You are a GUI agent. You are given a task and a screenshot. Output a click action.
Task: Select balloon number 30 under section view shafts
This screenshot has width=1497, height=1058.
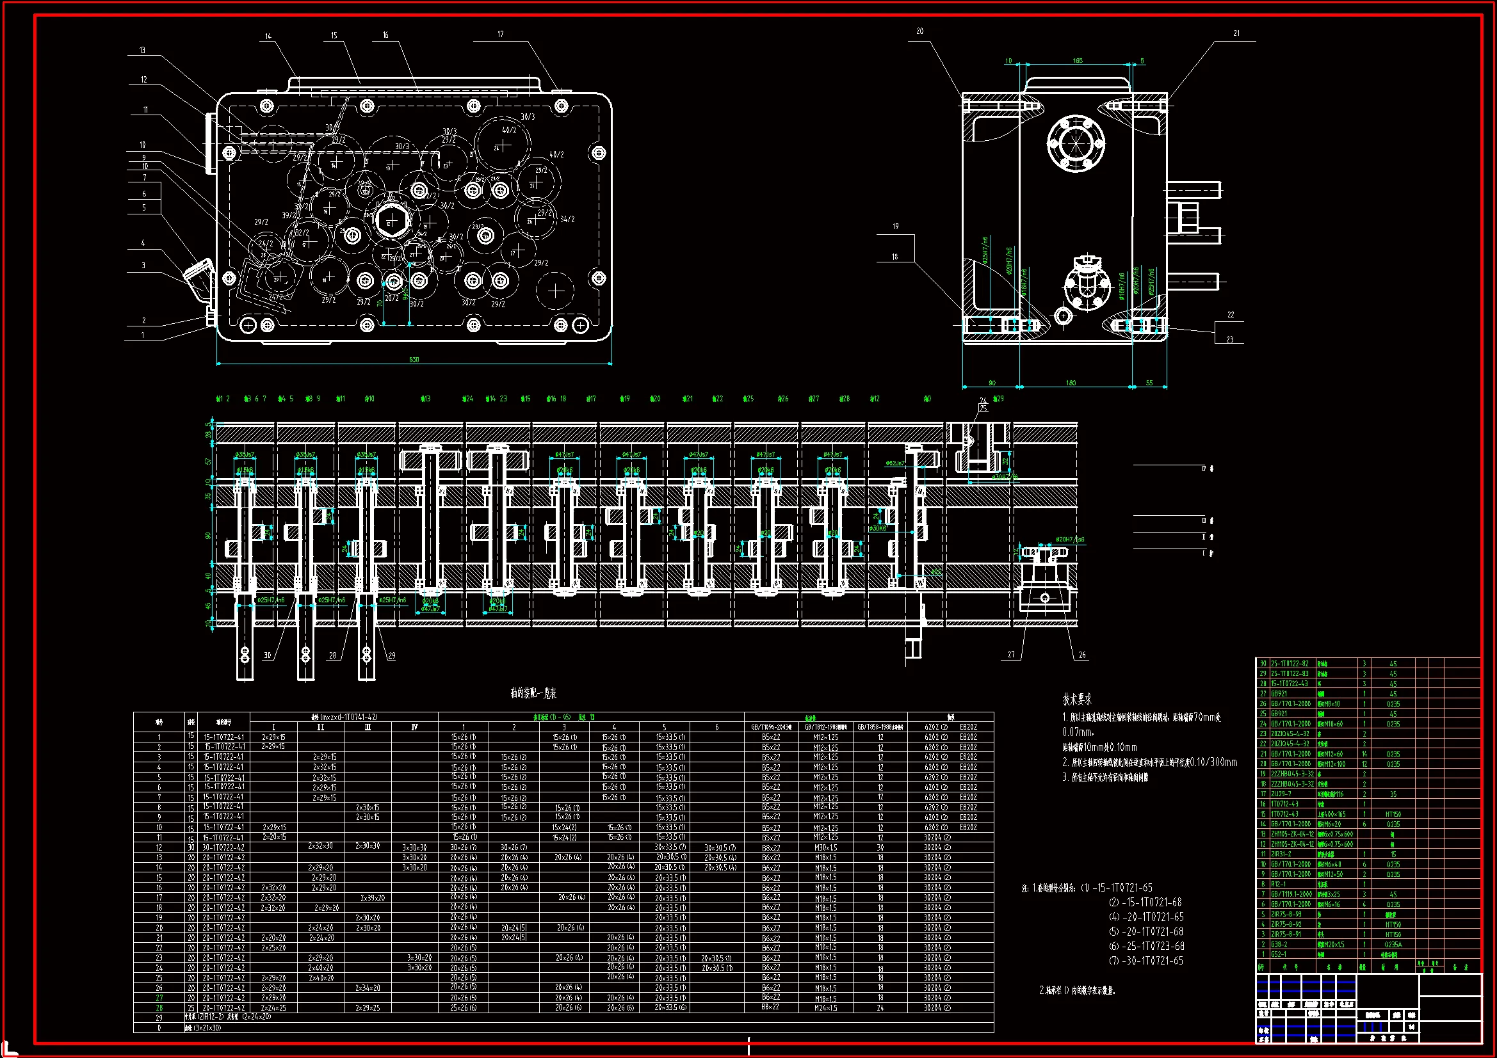[268, 655]
